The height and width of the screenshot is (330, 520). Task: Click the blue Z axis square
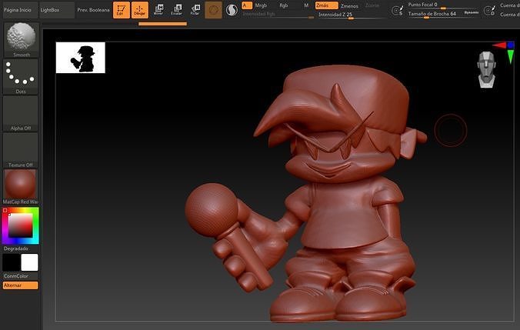click(x=511, y=45)
